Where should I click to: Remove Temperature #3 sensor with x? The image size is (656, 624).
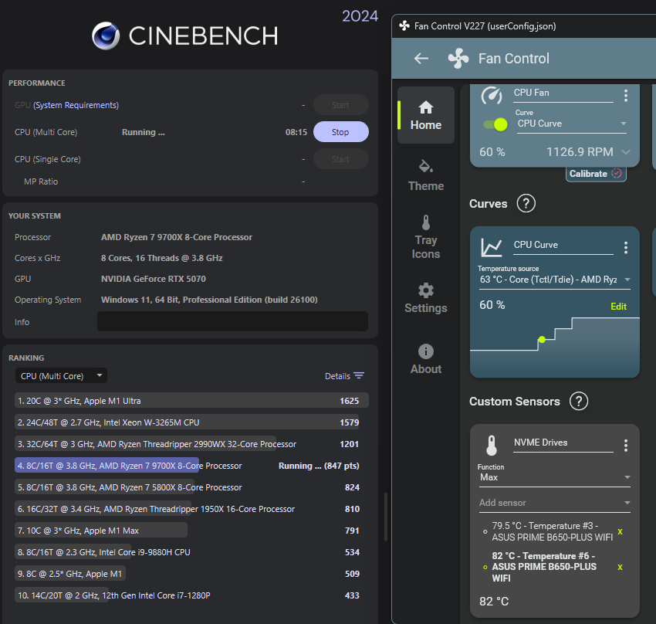(x=620, y=531)
